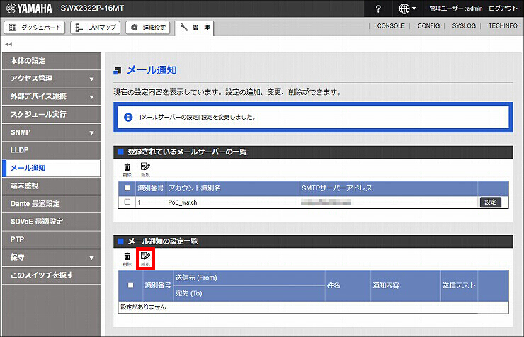Viewport: 524px width, 337px height.
Task: Open このスイッチを探す in sidebar
Action: tap(51, 275)
